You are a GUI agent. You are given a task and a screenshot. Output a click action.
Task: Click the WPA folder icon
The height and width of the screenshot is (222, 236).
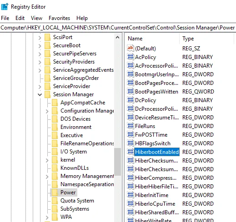[55, 217]
